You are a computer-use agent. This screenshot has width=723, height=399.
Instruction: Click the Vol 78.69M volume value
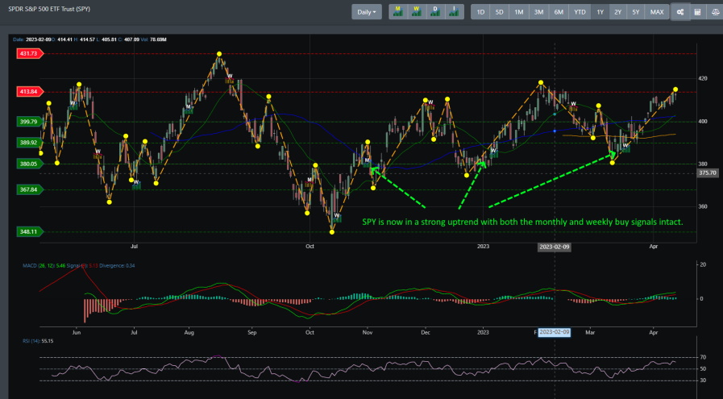point(153,39)
